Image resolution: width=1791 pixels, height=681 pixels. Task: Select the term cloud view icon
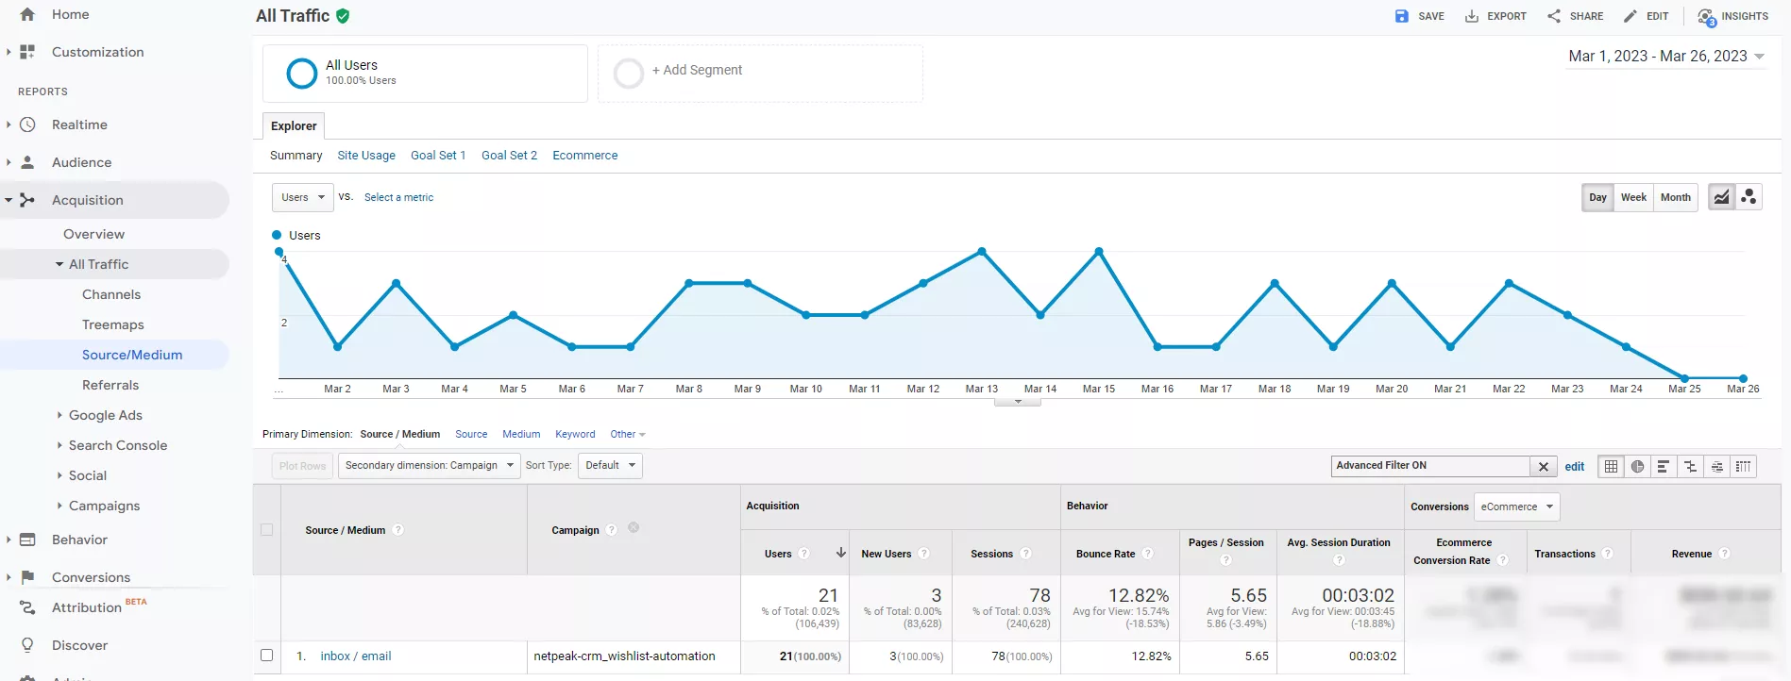point(1716,466)
